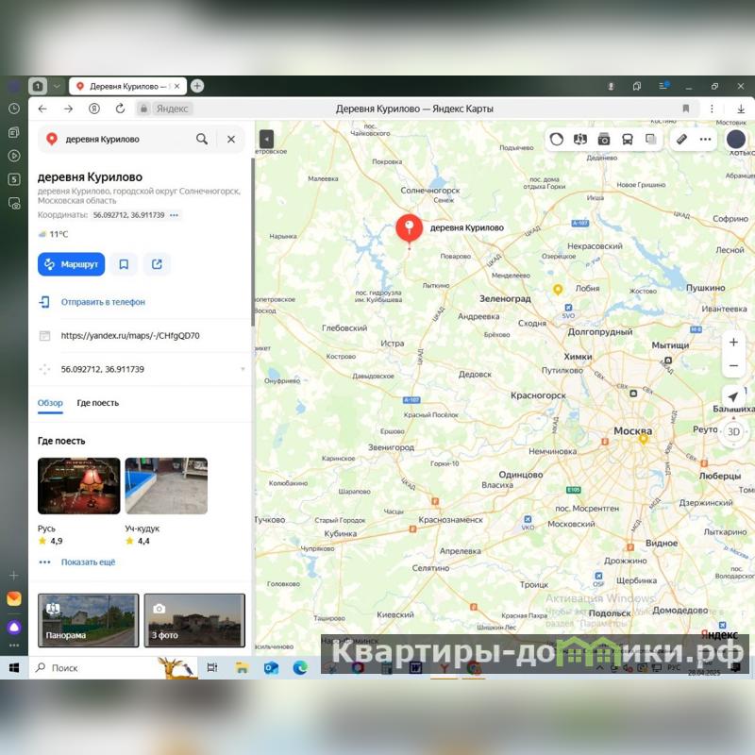Expand the coordinates row dropdown arrow
The width and height of the screenshot is (755, 755).
[243, 369]
